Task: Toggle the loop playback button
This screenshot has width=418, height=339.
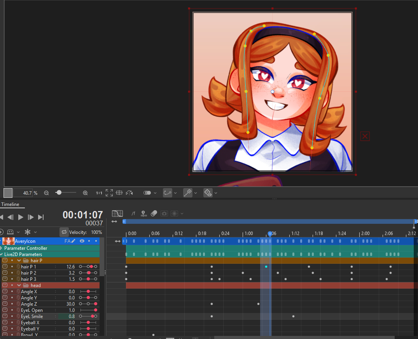Action: click(x=64, y=232)
